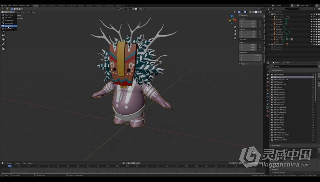Open the Scene properties tab

click(x=268, y=82)
